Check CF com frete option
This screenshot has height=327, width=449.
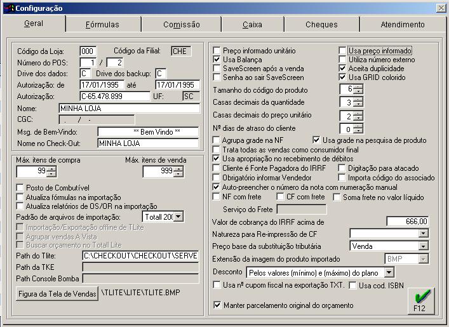[x=280, y=197]
